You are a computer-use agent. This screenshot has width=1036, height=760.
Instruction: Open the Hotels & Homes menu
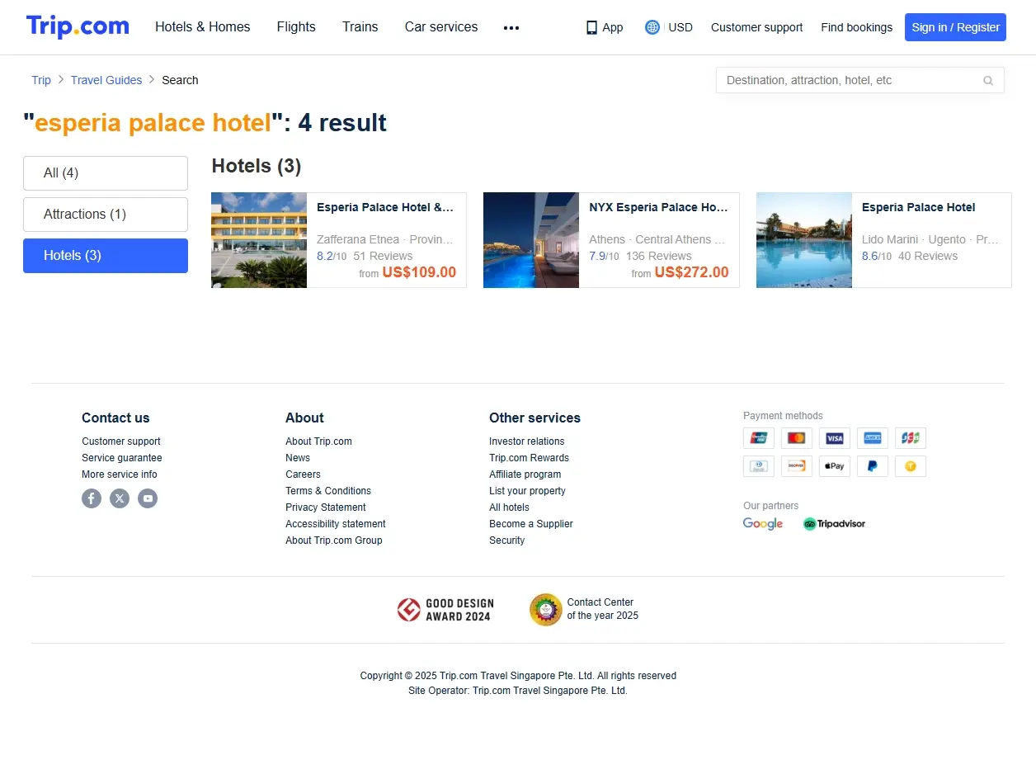tap(203, 27)
